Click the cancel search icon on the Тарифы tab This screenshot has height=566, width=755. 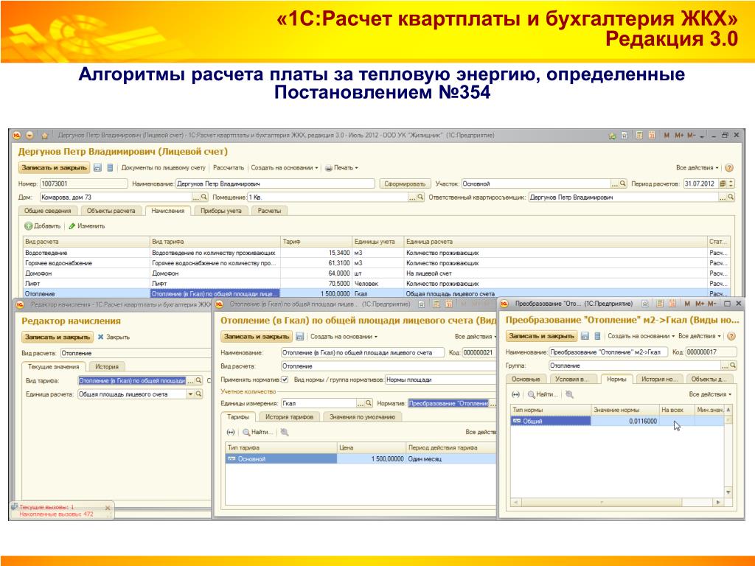coord(285,432)
